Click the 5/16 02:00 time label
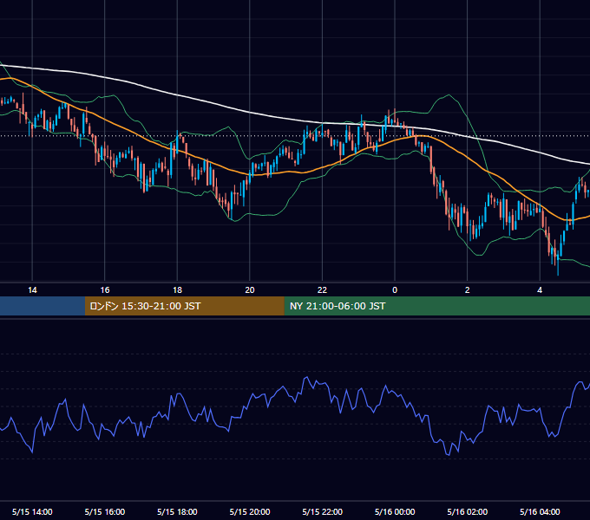Image resolution: width=590 pixels, height=520 pixels. (468, 511)
